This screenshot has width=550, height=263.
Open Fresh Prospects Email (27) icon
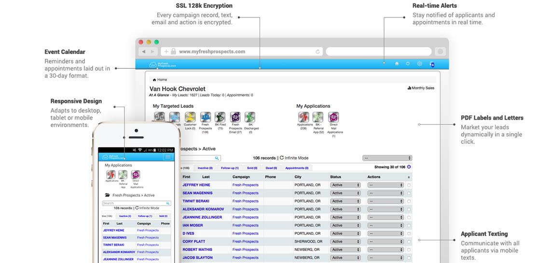[235, 117]
